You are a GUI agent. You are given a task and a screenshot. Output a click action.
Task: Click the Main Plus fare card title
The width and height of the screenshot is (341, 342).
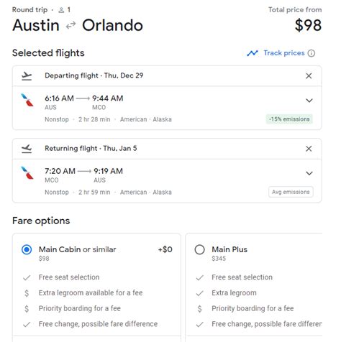tap(229, 249)
